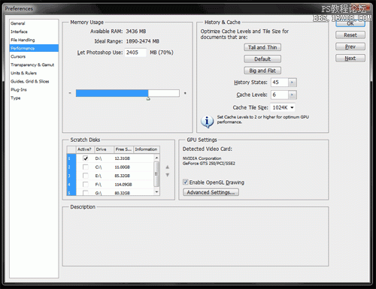
Task: Move scratch disk down with arrow
Action: [x=168, y=175]
